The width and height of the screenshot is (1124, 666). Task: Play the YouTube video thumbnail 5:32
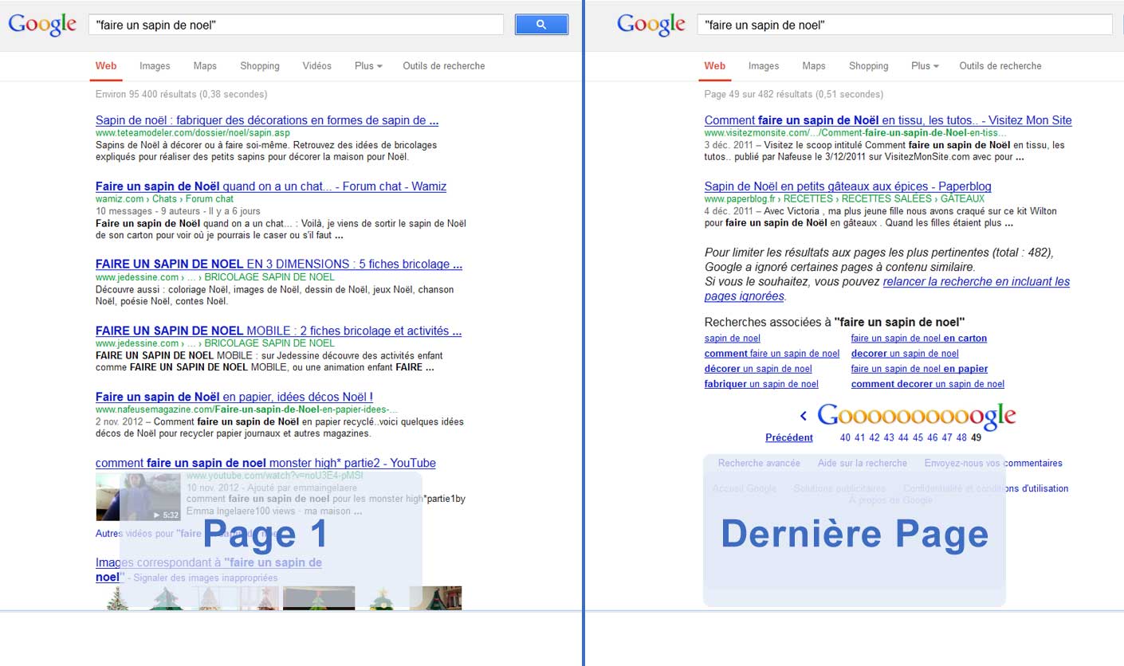138,497
